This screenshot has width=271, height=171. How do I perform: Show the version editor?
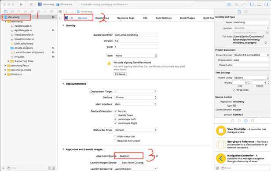coord(243,4)
